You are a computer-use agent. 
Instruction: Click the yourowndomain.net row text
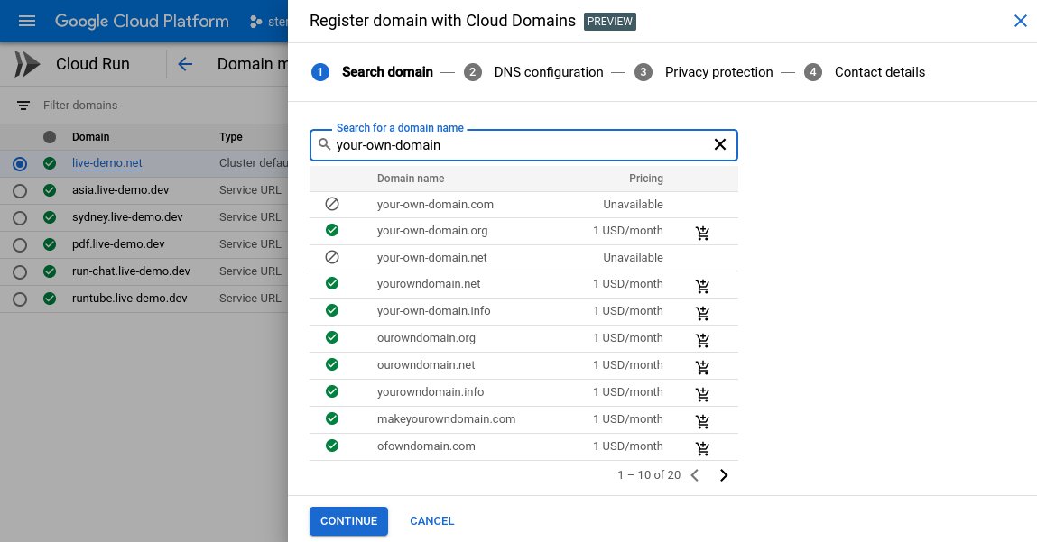coord(429,283)
